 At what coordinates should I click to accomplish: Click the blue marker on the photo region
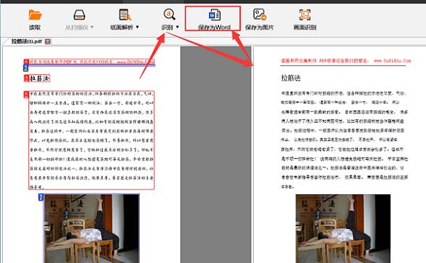point(41,197)
